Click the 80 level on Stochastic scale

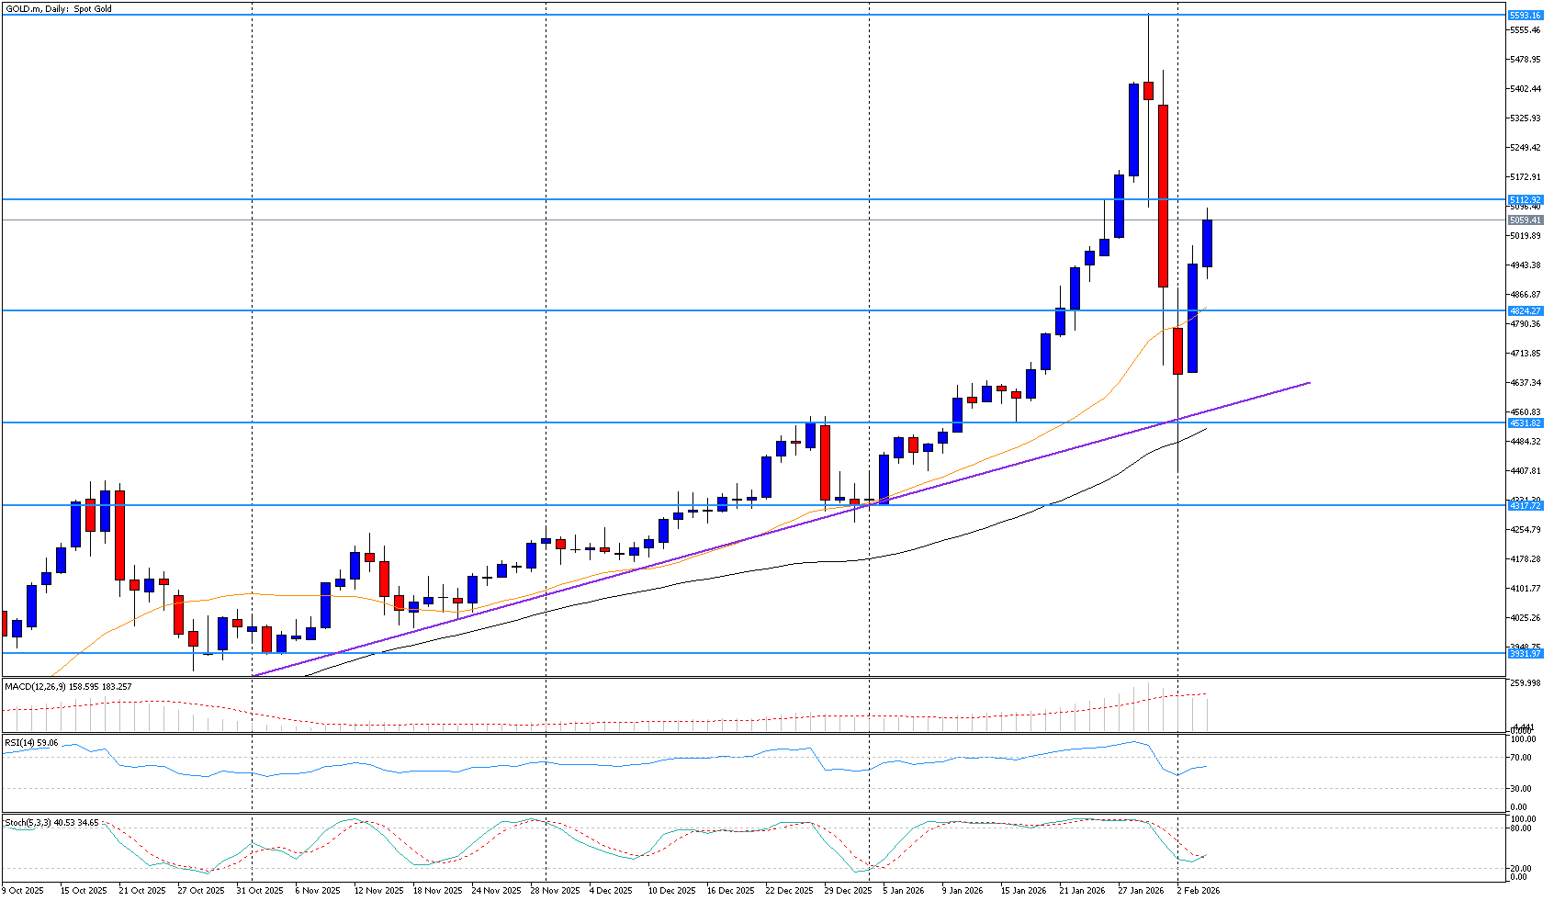[x=1520, y=828]
